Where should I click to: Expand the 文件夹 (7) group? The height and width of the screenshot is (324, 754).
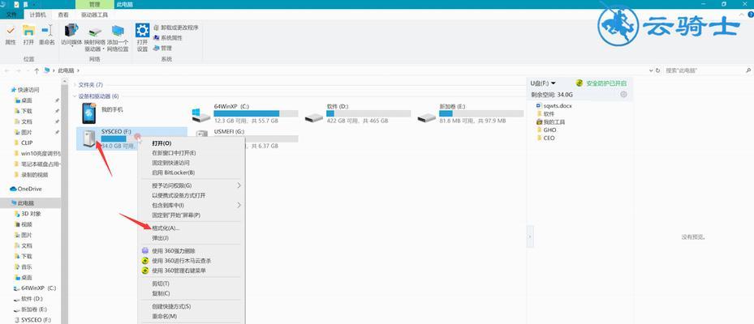[x=75, y=84]
